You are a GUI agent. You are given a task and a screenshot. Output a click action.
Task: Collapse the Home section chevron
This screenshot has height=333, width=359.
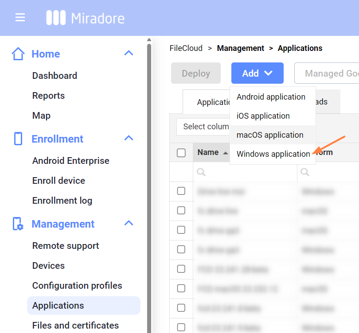click(x=129, y=54)
